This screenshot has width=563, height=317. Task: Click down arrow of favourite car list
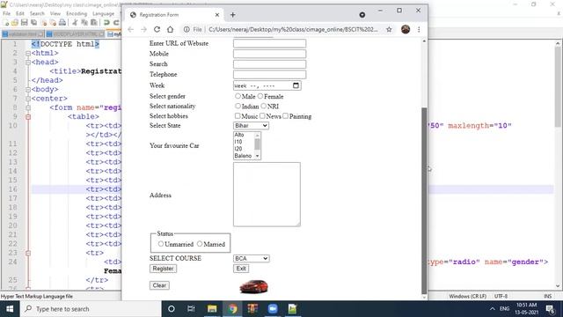click(x=257, y=156)
